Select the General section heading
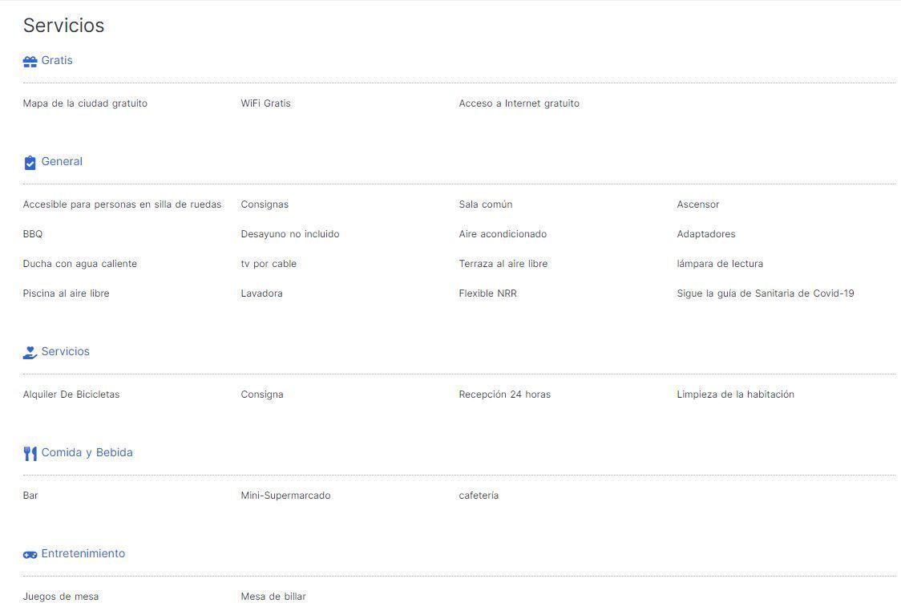The height and width of the screenshot is (611, 901). pos(62,161)
